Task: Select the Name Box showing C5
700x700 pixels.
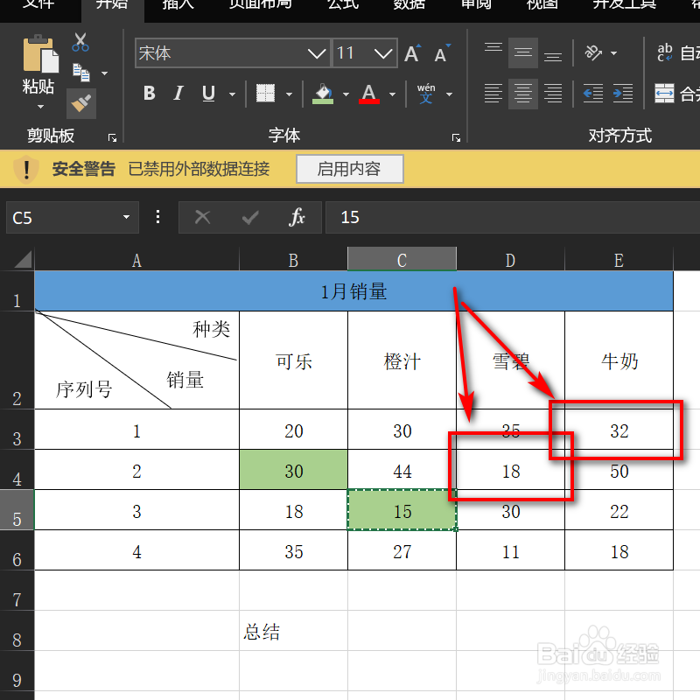Action: click(x=61, y=217)
